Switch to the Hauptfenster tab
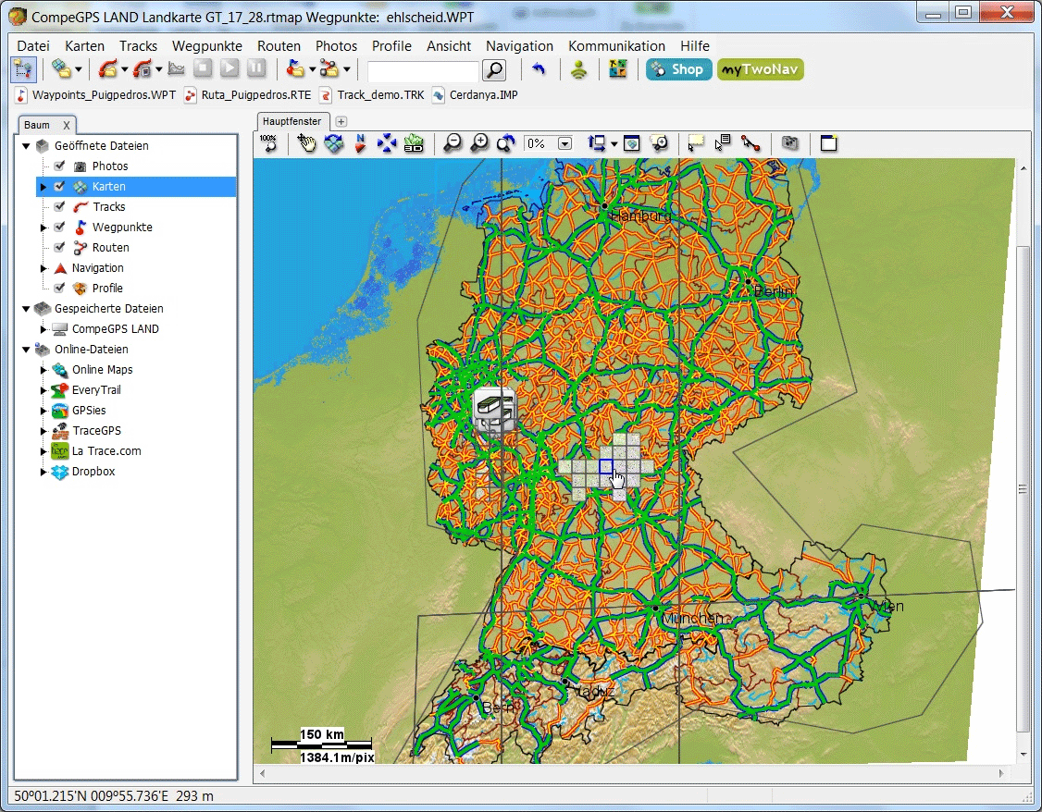The height and width of the screenshot is (812, 1042). [x=292, y=121]
